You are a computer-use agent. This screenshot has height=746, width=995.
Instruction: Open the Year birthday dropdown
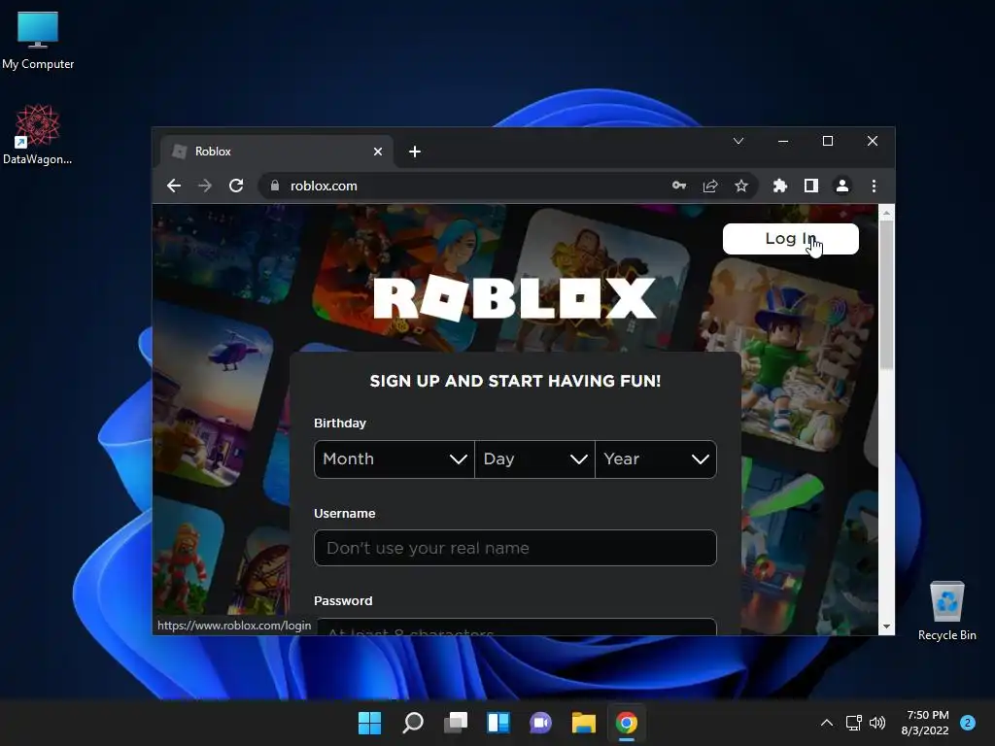point(656,459)
